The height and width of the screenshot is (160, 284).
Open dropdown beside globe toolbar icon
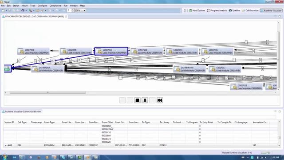(34, 10)
